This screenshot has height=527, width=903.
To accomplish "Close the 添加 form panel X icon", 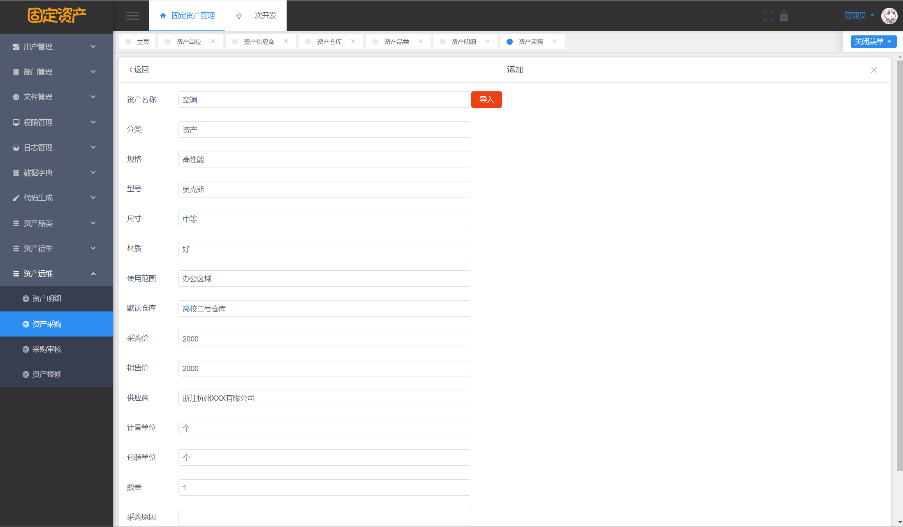I will point(874,70).
